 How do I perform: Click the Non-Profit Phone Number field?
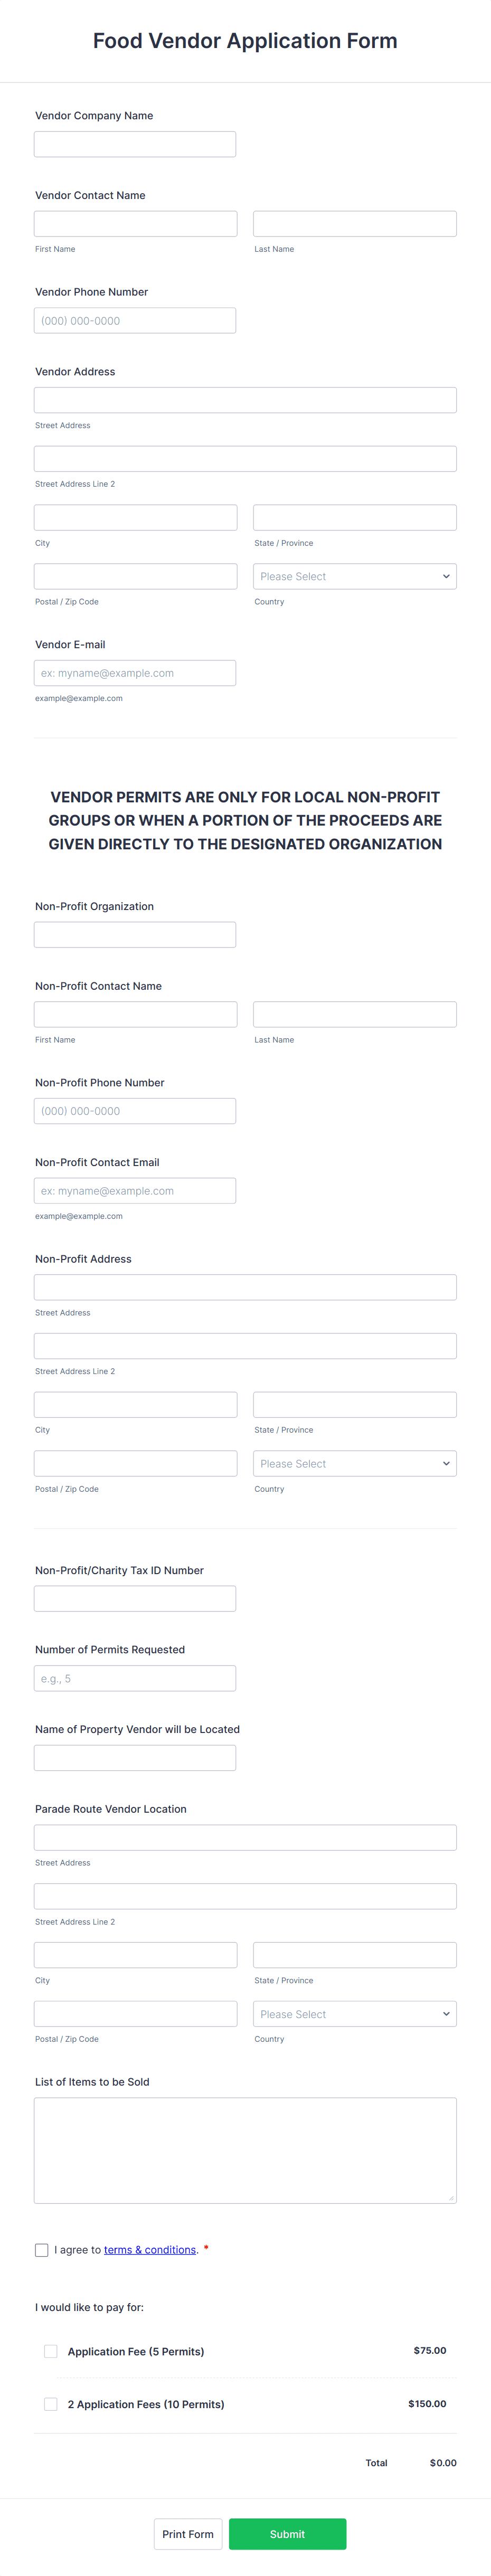135,1110
